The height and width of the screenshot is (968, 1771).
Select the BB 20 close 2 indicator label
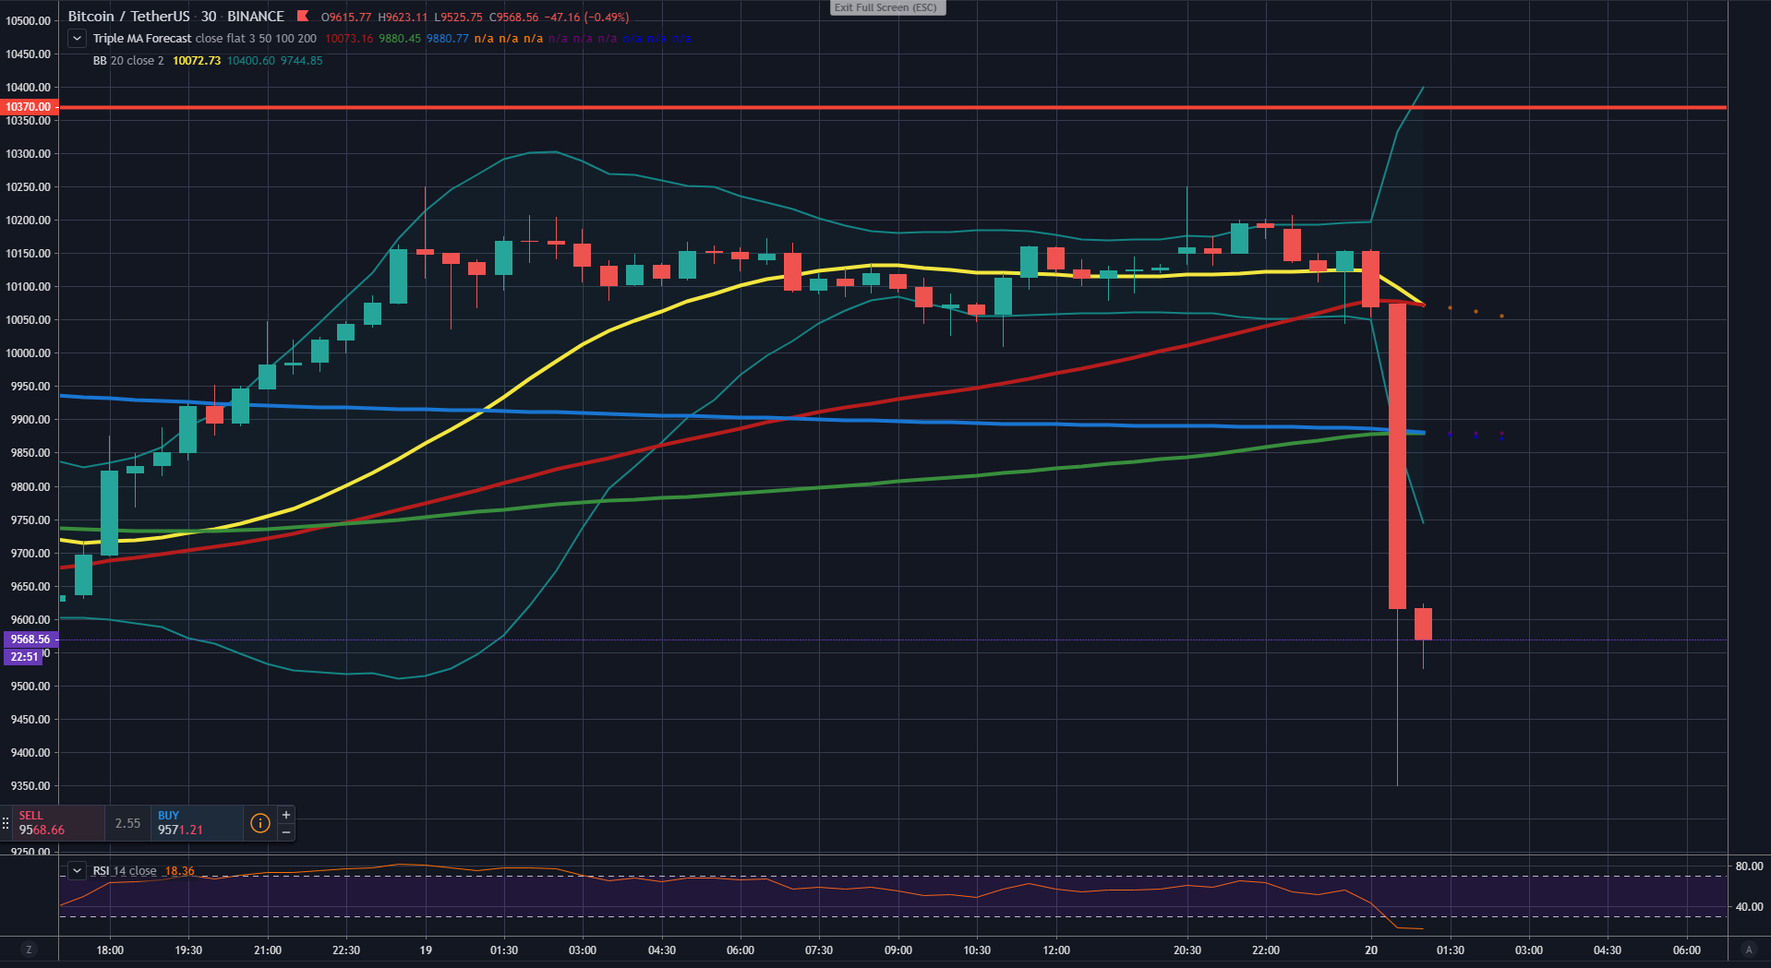click(x=128, y=61)
